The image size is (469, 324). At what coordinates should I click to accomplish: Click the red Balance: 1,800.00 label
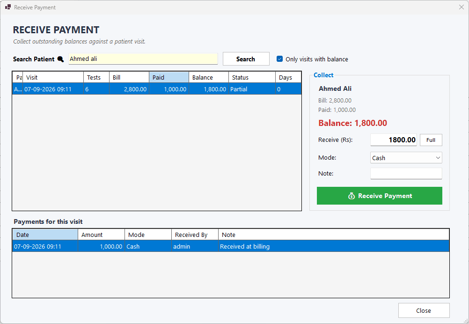click(352, 123)
